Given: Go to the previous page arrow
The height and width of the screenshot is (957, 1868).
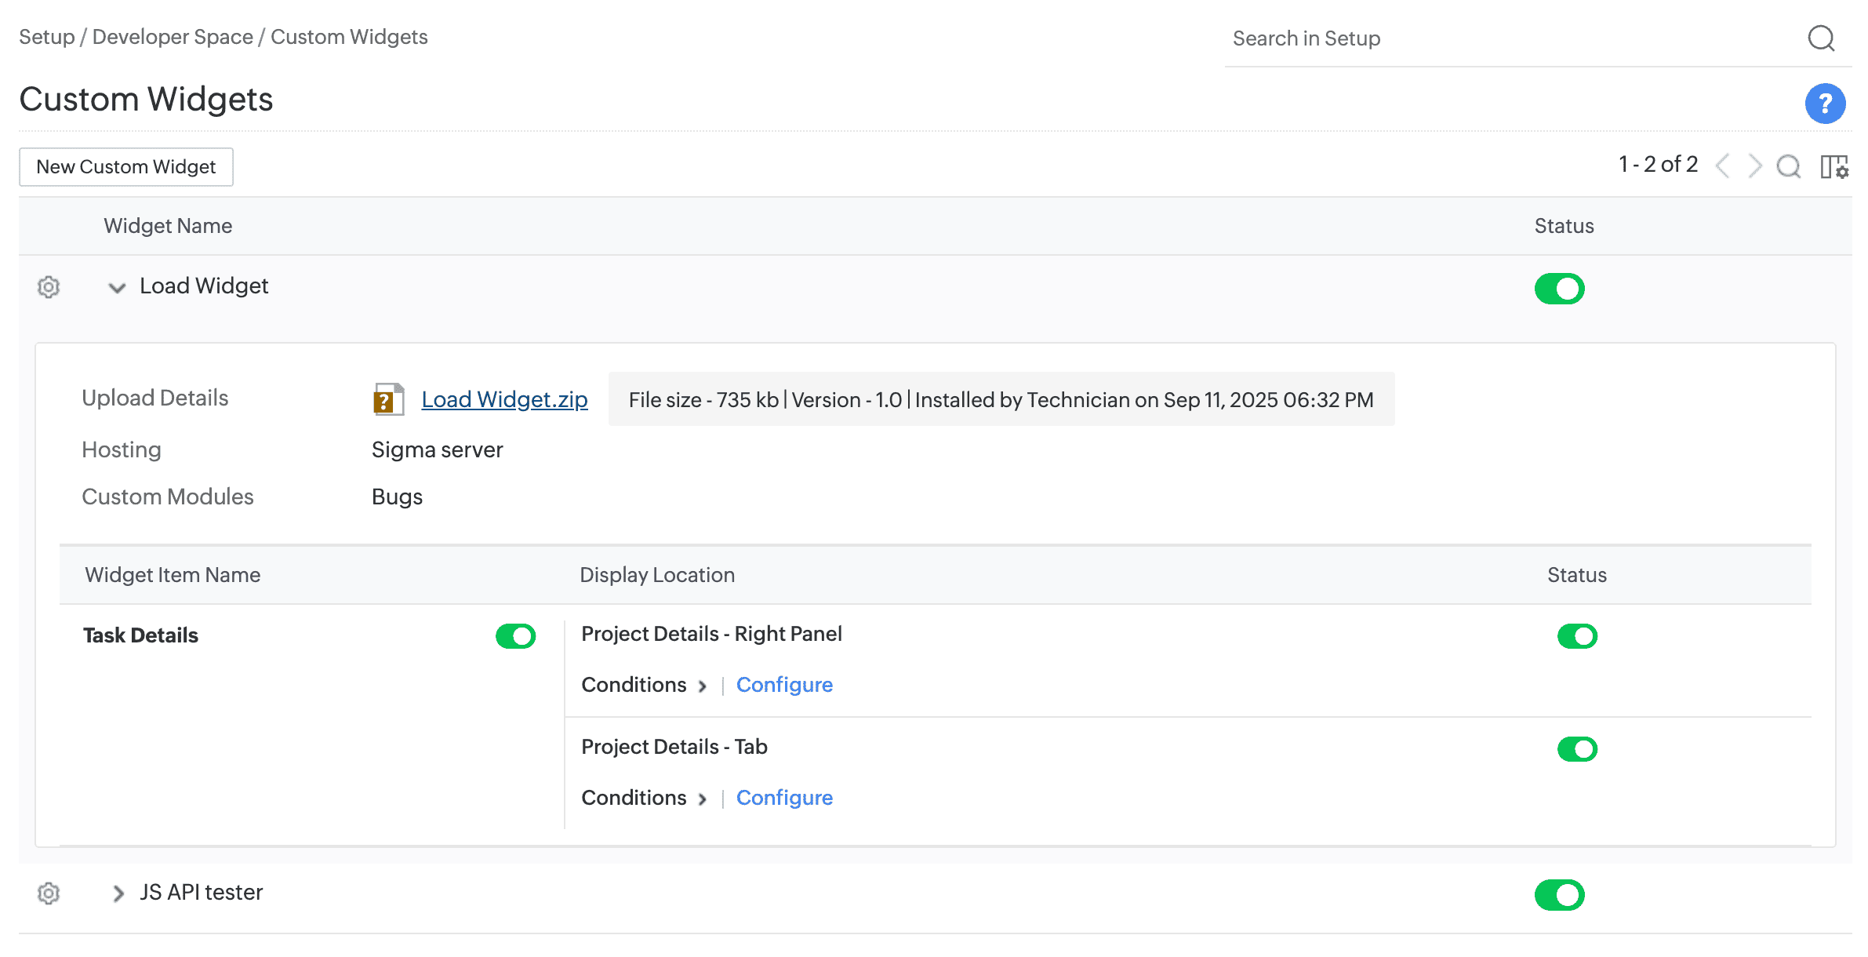Looking at the screenshot, I should (1723, 166).
